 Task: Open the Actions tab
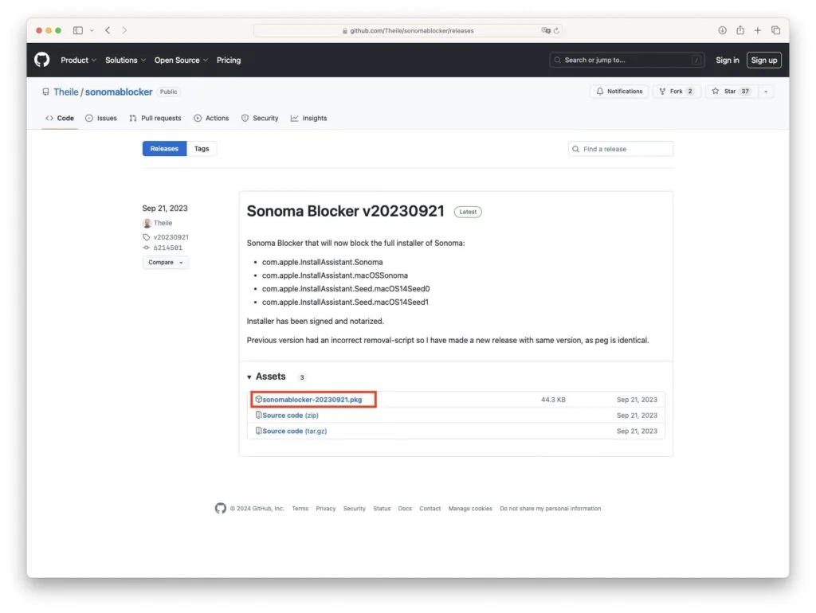pos(211,119)
